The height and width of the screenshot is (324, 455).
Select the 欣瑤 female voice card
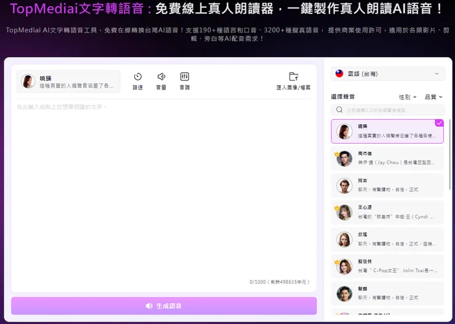click(387, 239)
